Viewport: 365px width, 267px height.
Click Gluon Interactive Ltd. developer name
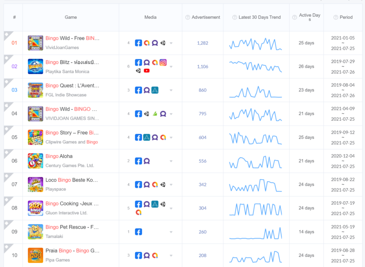tap(67, 213)
